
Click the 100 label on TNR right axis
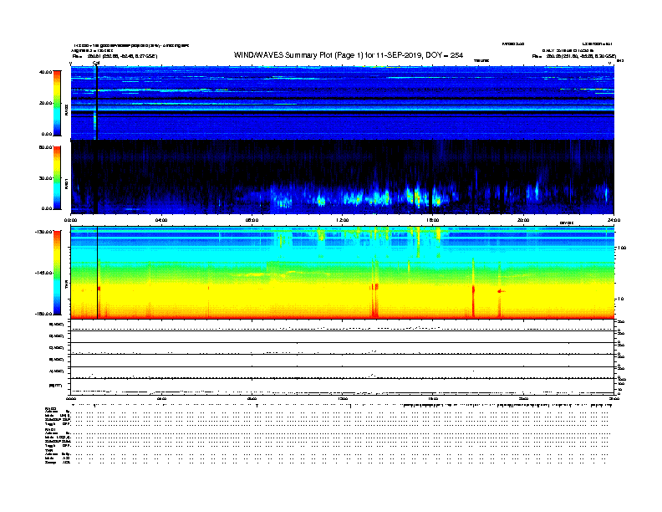coord(622,248)
